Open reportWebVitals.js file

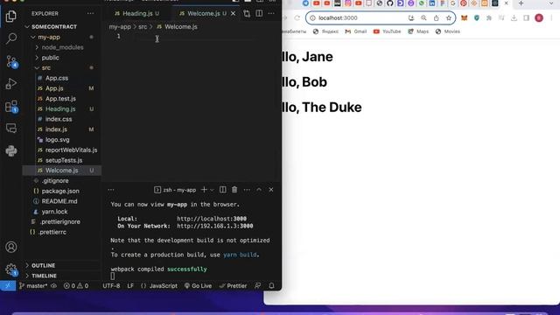(71, 150)
